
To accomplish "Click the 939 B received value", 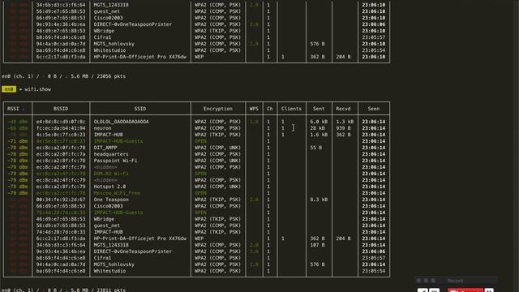I will tap(343, 128).
